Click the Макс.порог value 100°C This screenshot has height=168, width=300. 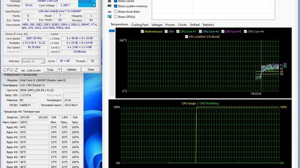[x=34, y=122]
